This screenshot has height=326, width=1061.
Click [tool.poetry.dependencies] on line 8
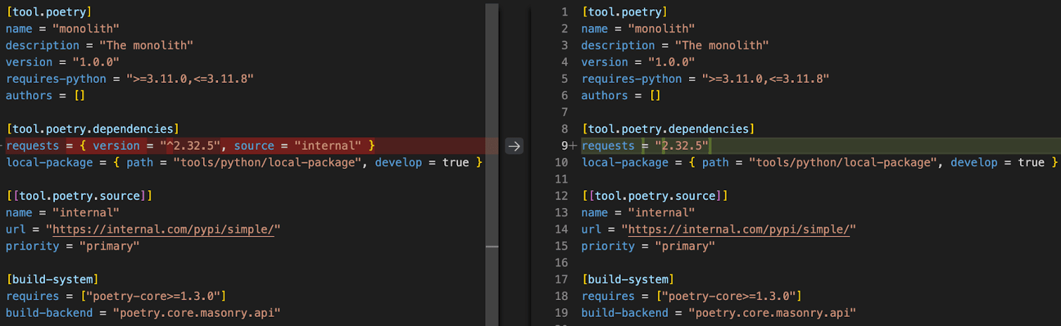668,129
